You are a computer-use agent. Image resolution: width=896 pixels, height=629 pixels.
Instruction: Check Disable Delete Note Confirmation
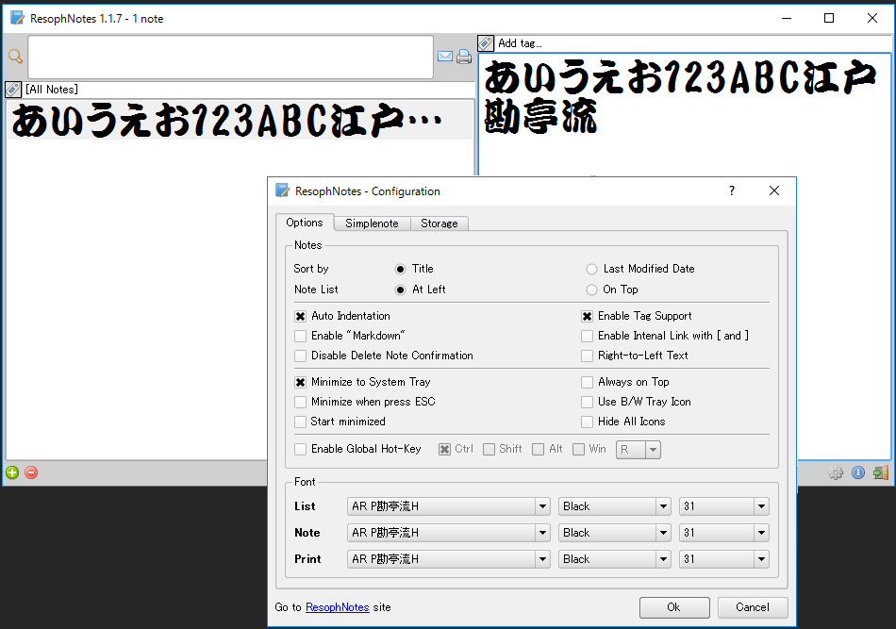coord(301,356)
